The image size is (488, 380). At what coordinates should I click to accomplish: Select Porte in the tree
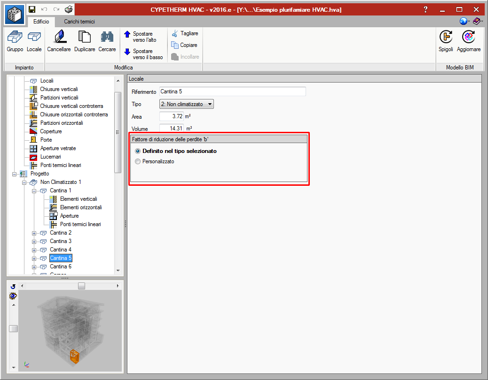pos(46,140)
